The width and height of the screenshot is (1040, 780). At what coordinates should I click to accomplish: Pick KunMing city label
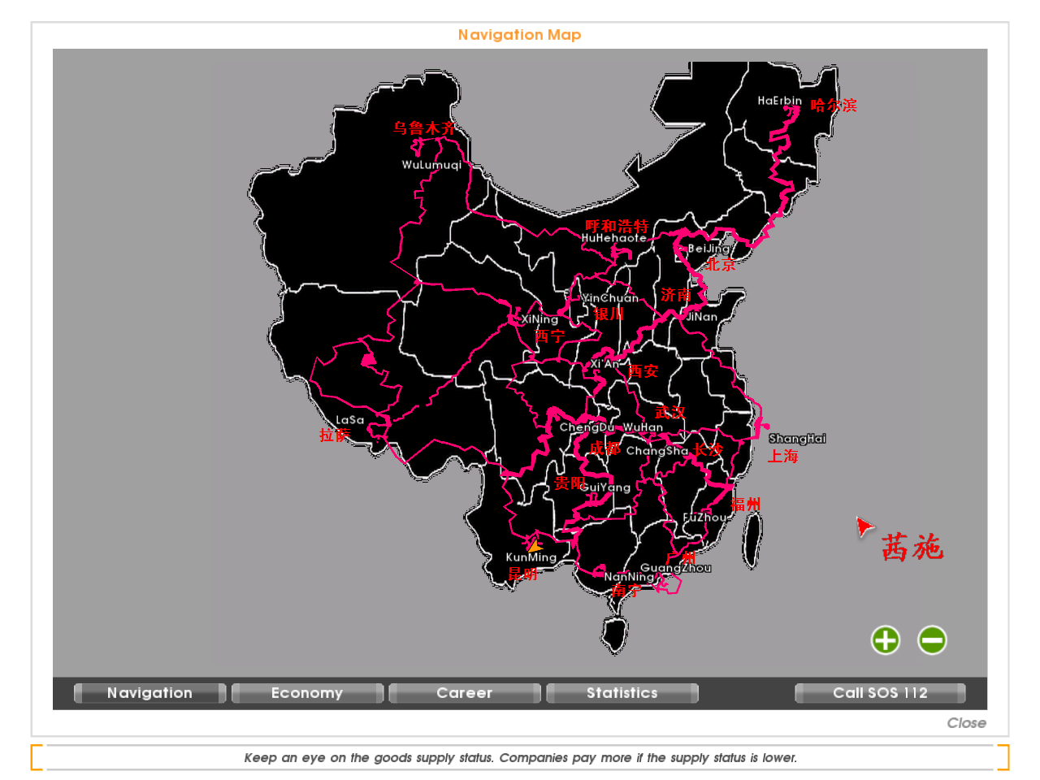531,557
